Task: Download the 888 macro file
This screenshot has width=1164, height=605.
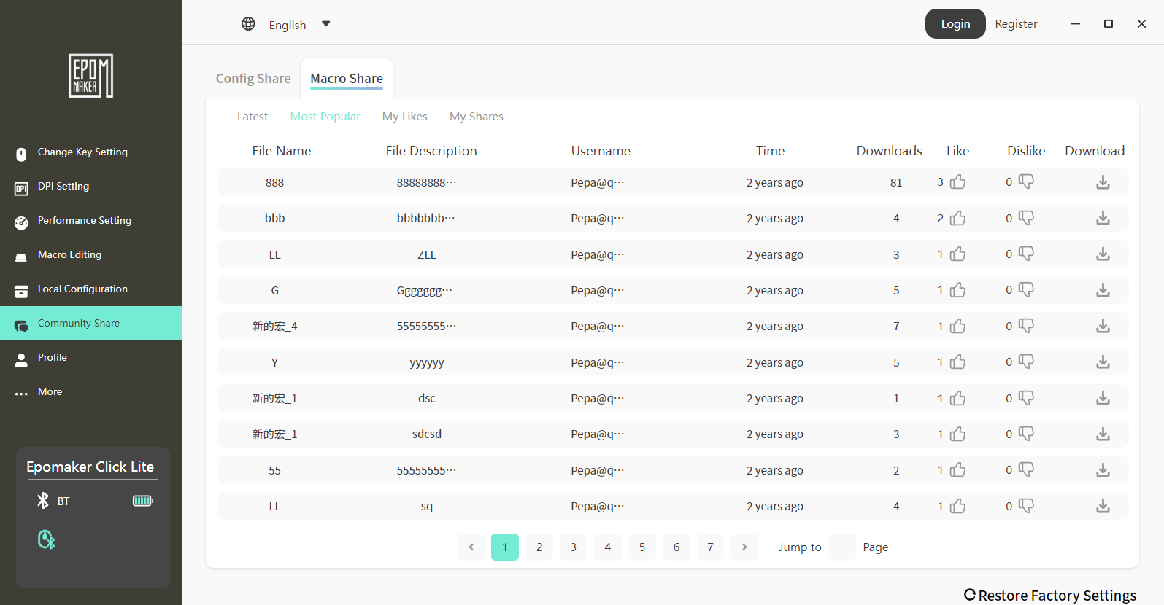Action: click(x=1103, y=182)
